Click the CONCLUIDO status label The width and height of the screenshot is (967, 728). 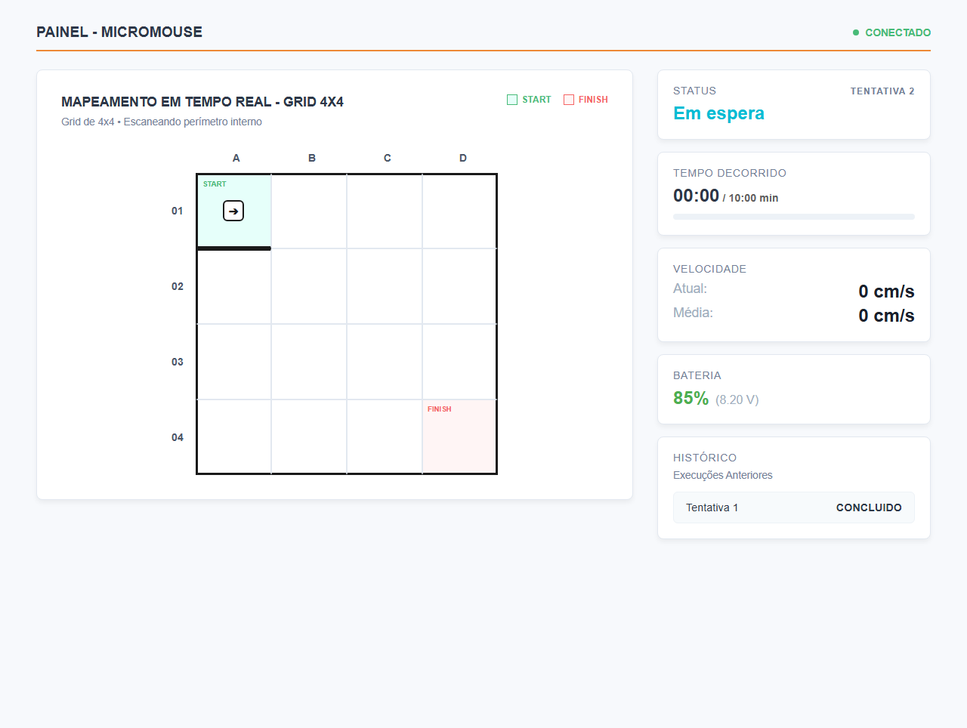click(x=869, y=507)
